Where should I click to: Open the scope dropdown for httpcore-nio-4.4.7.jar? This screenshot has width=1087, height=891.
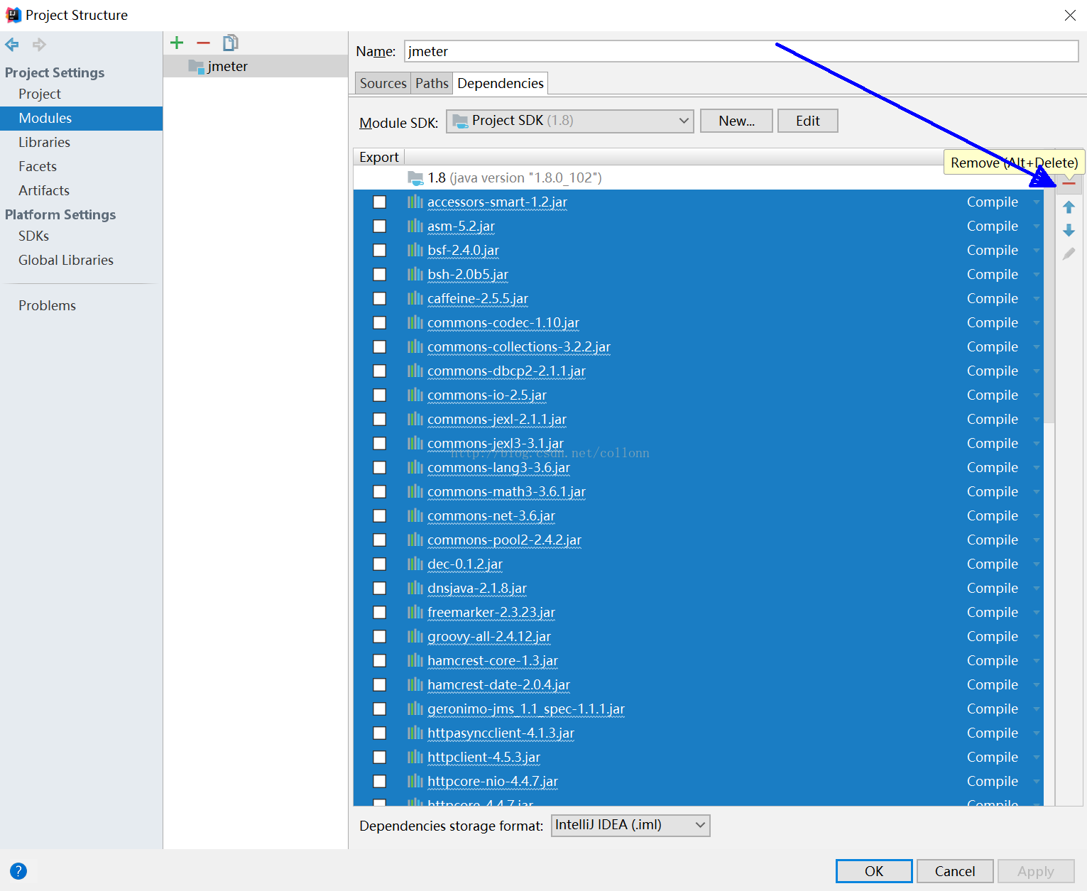(x=1036, y=782)
